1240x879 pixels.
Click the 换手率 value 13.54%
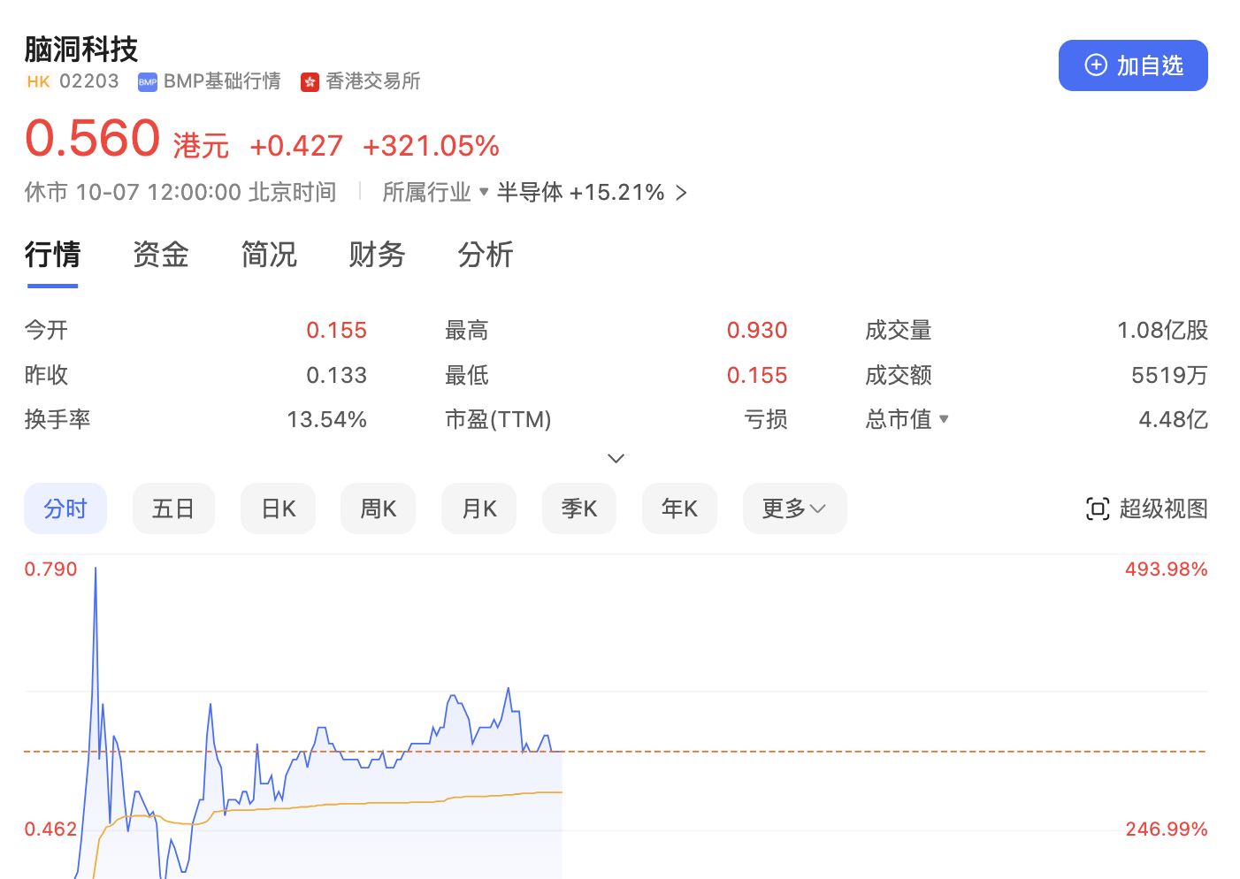point(326,419)
